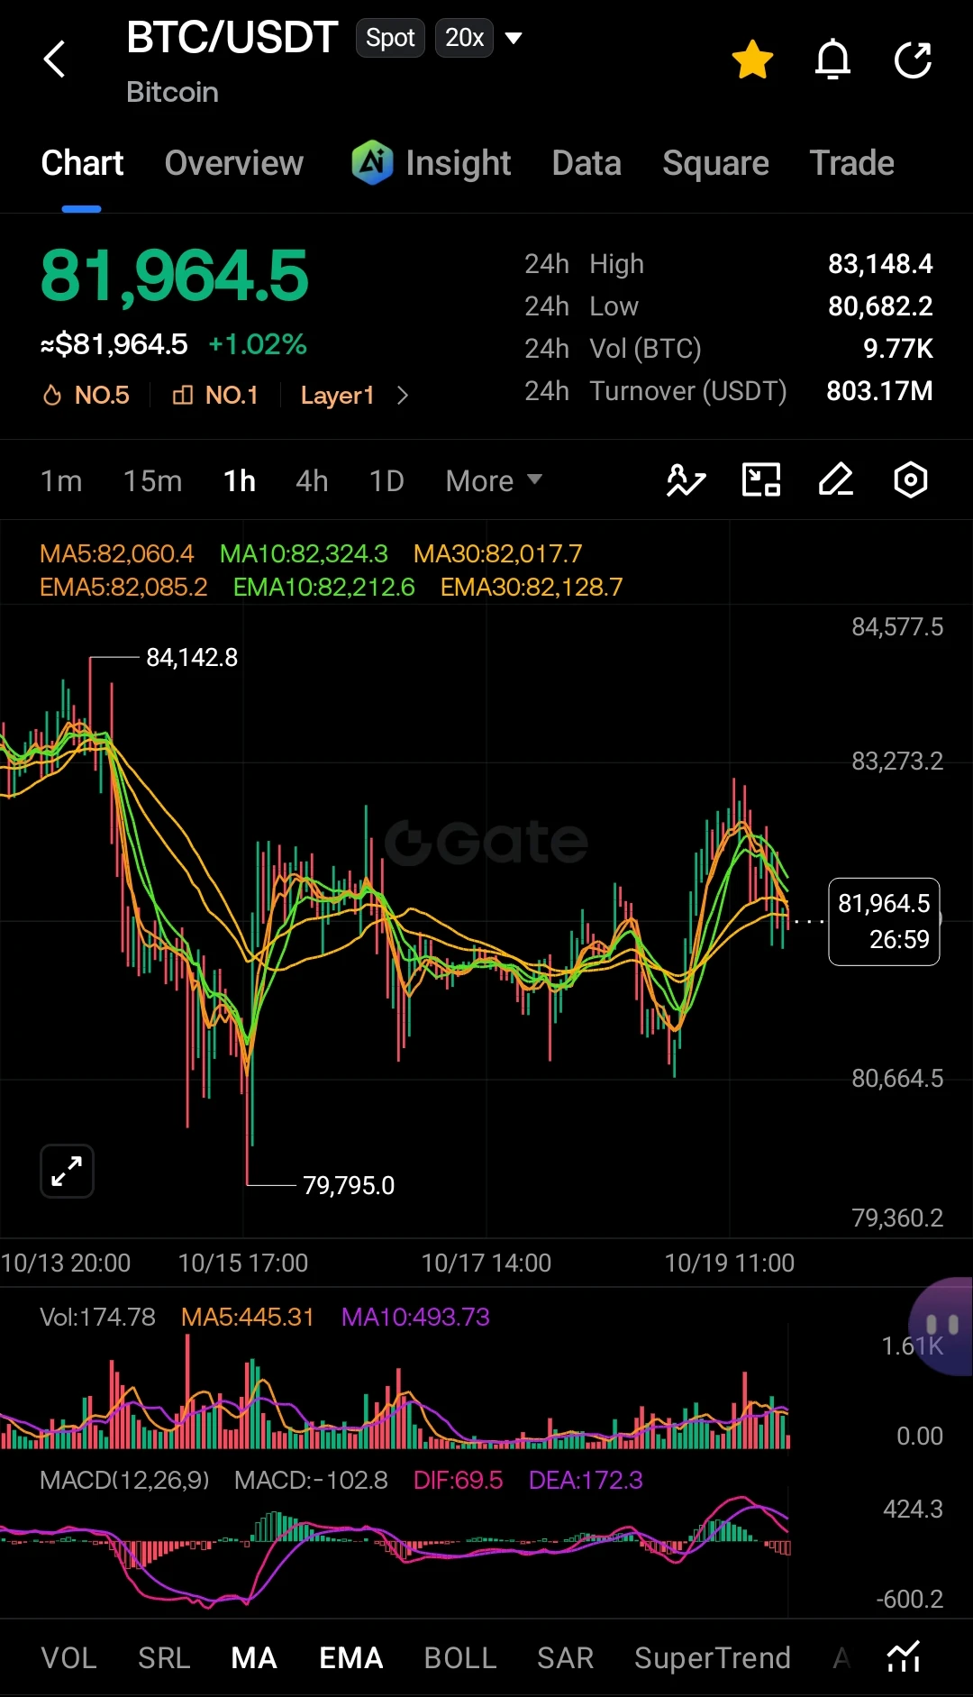Tap the large 81,964.5 price
973x1697 pixels.
coord(175,276)
